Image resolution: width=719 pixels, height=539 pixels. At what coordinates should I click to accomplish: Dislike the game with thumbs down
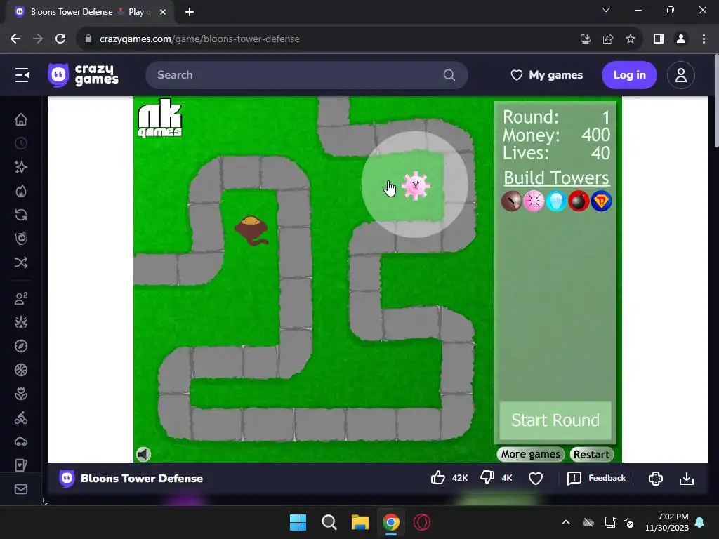pos(487,478)
